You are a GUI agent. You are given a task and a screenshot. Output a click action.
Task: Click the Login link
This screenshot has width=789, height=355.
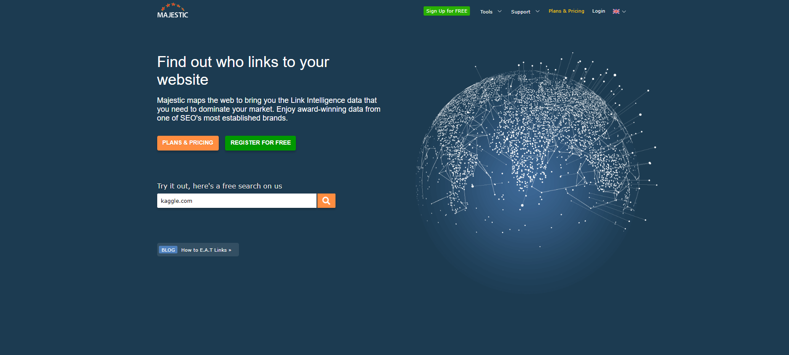598,11
